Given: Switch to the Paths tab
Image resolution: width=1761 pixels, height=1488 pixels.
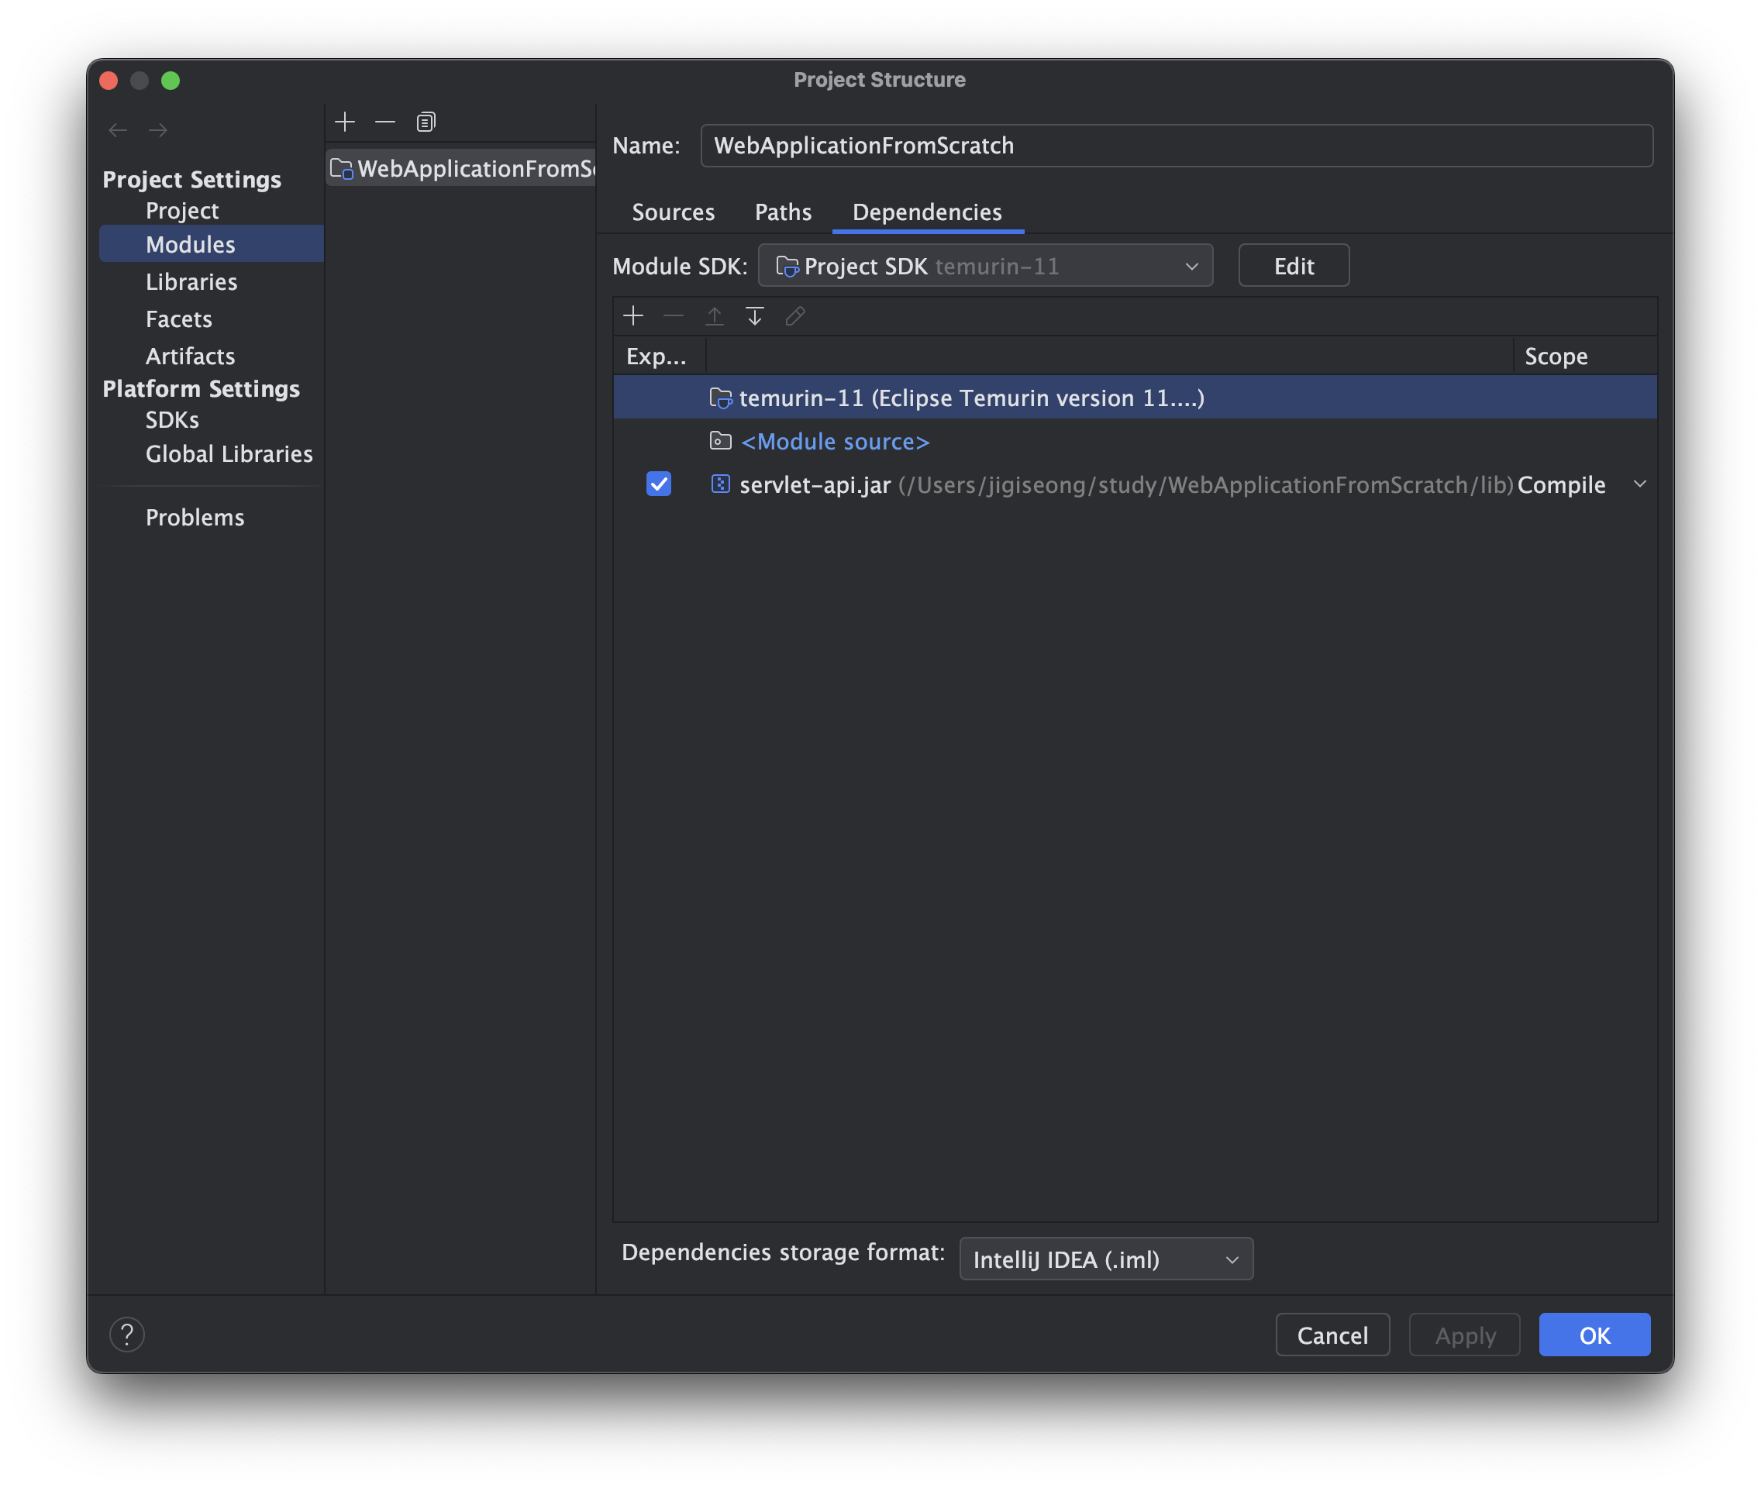Looking at the screenshot, I should (x=782, y=212).
